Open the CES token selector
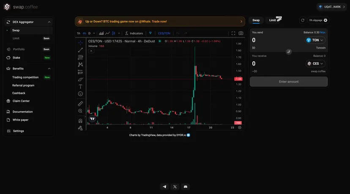The height and width of the screenshot is (194, 350). (315, 64)
